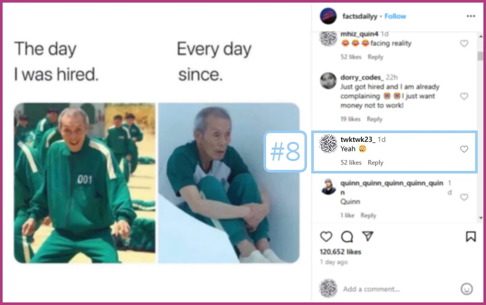Open the three-dot more options menu
The image size is (486, 305).
pos(471,16)
